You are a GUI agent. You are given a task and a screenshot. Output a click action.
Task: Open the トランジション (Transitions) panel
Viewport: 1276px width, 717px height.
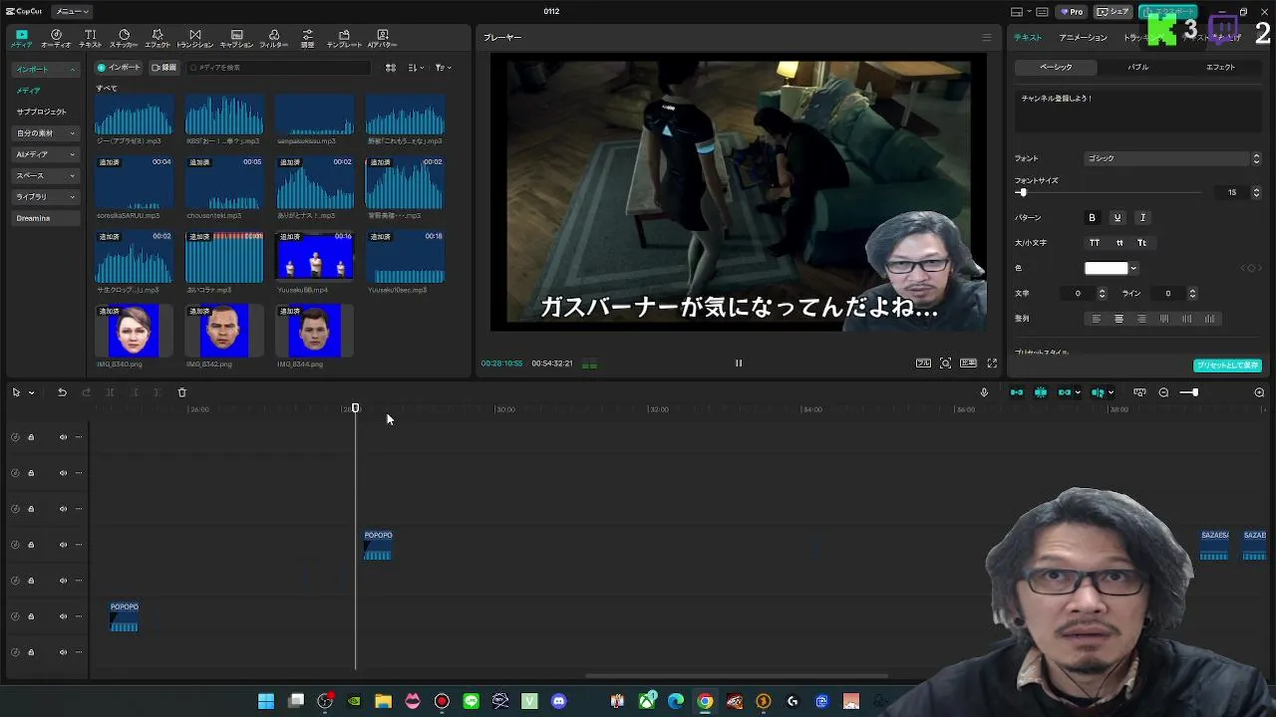point(194,39)
